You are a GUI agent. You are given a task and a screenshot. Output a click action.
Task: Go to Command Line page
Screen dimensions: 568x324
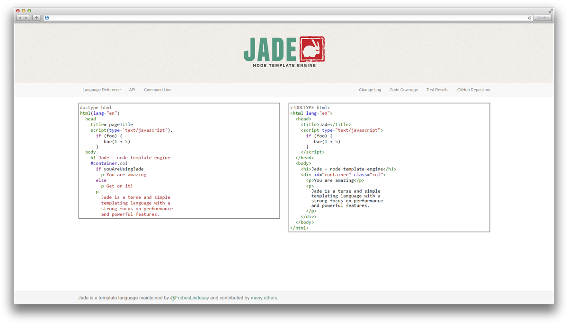click(x=158, y=90)
